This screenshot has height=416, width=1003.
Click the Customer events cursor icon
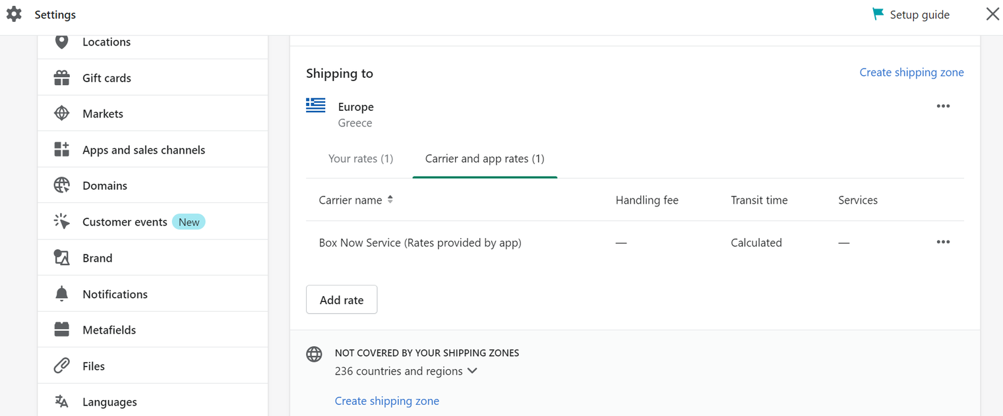tap(61, 222)
